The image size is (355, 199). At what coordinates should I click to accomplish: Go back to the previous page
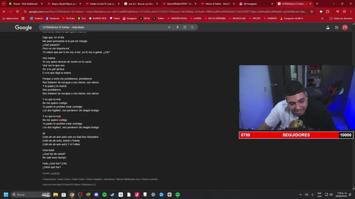pyautogui.click(x=4, y=12)
